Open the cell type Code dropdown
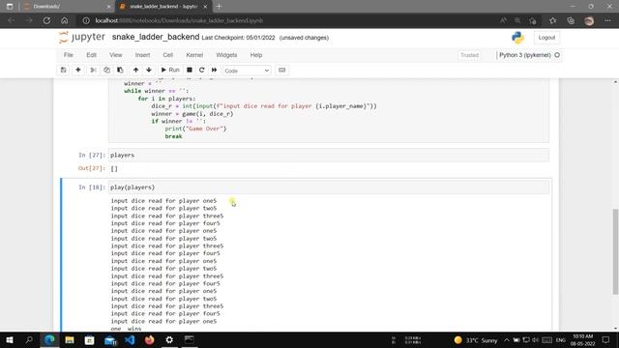Viewport: 619px width, 348px height. [x=247, y=71]
